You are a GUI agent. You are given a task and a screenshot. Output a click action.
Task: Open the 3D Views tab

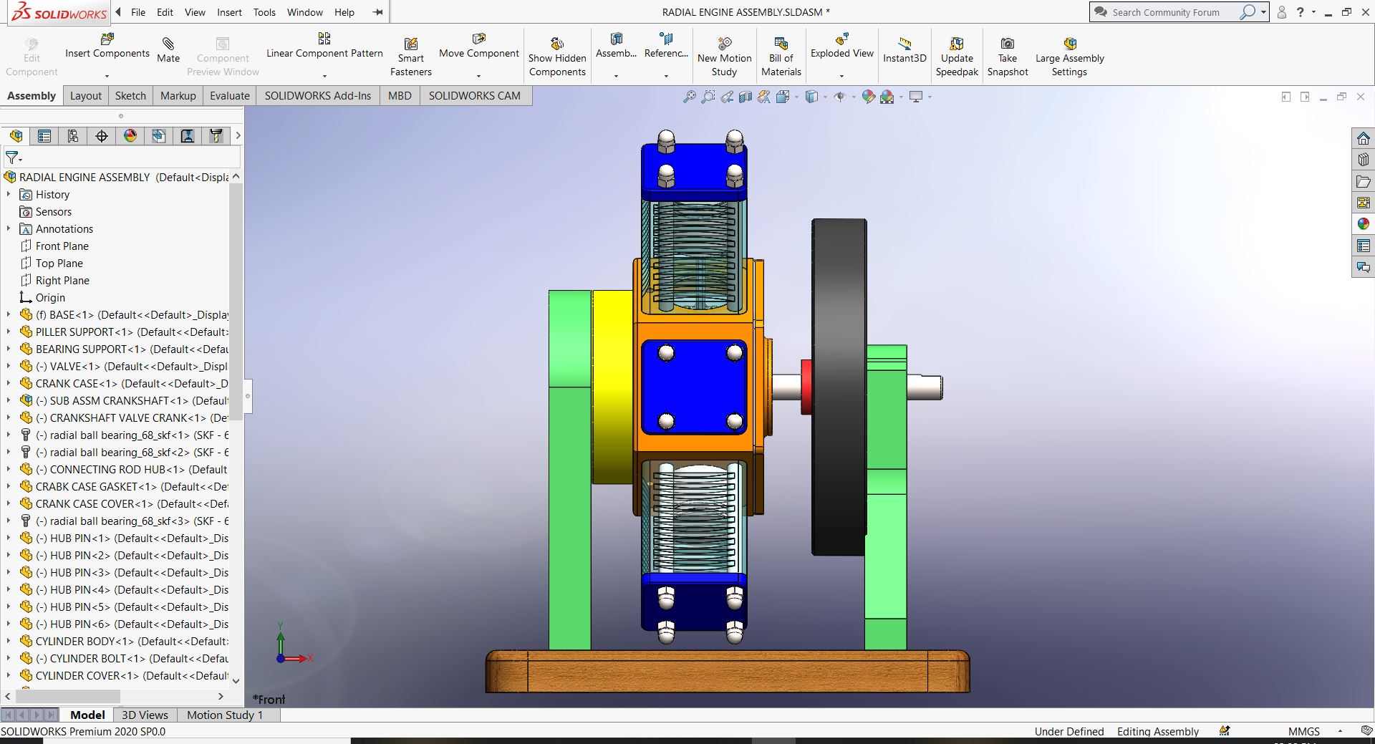[x=145, y=715]
